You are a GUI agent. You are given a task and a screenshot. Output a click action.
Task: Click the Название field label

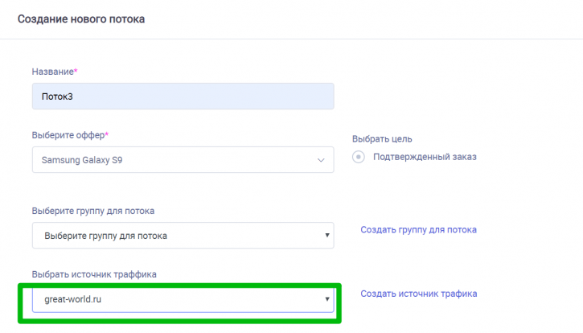[53, 72]
